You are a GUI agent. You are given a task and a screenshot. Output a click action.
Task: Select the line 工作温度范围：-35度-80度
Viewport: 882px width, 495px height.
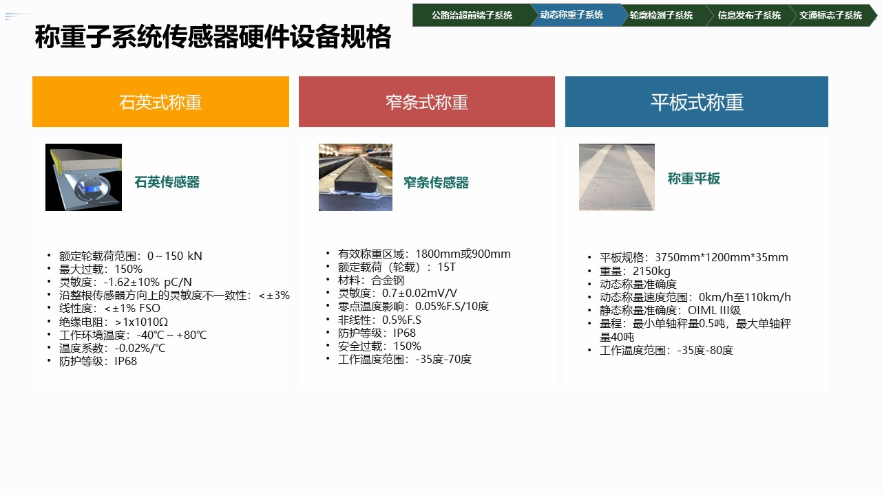pos(666,350)
